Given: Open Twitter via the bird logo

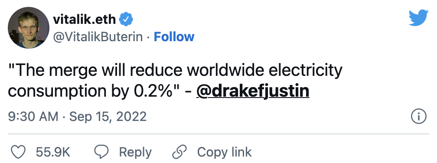Looking at the screenshot, I should [x=418, y=17].
